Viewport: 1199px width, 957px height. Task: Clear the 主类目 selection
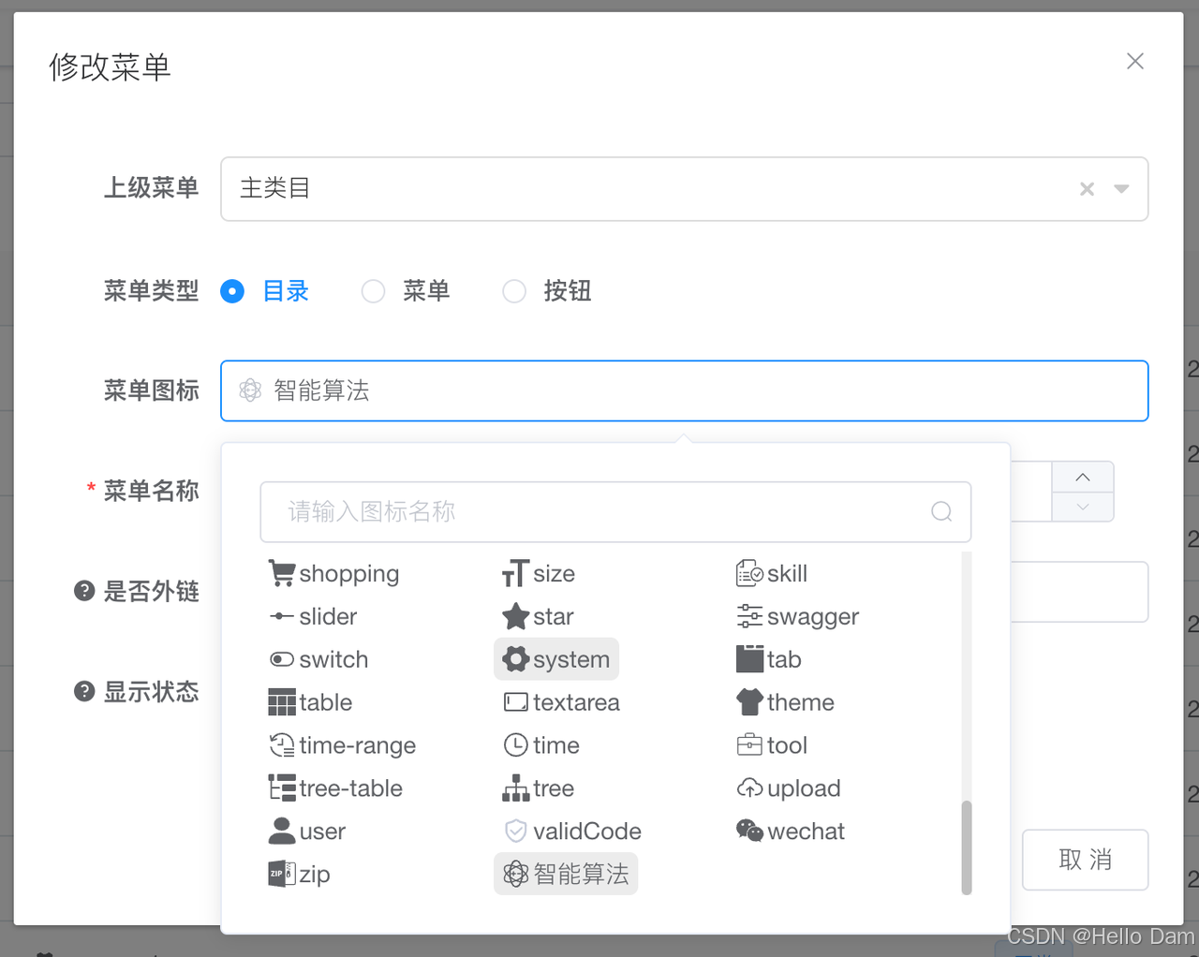click(1087, 188)
